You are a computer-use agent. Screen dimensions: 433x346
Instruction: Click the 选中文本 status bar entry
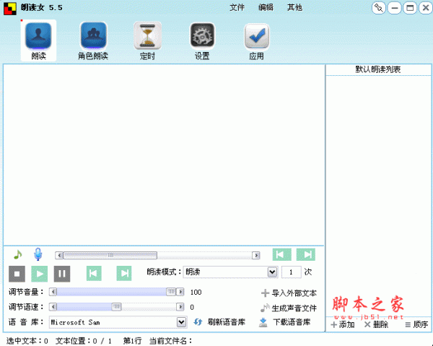coord(27,341)
